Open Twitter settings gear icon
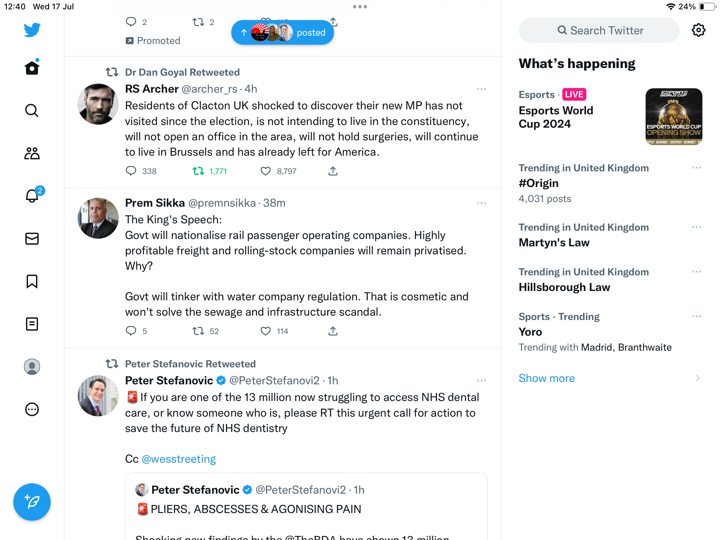This screenshot has width=720, height=540. click(x=698, y=30)
